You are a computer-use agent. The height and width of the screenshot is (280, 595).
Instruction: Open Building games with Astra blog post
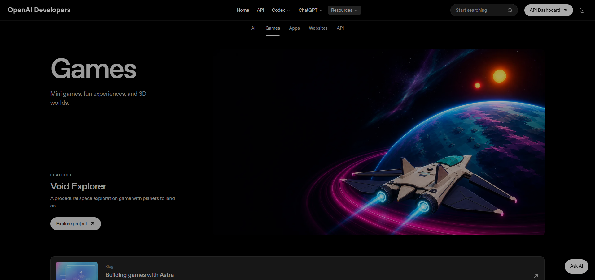tap(139, 275)
